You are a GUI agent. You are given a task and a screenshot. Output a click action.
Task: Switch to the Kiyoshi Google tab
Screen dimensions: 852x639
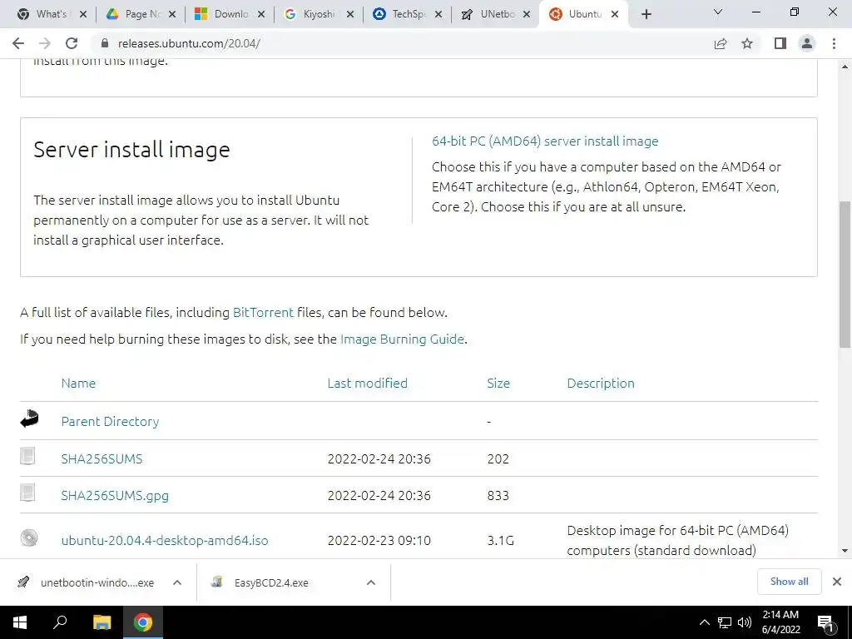coord(319,14)
